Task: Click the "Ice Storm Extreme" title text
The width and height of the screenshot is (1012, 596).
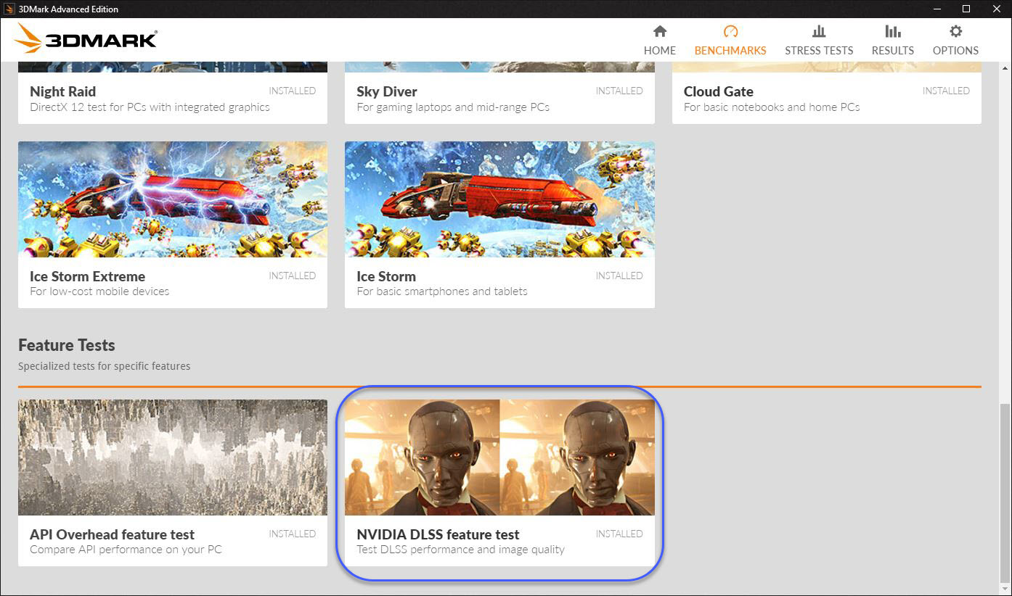Action: [87, 276]
